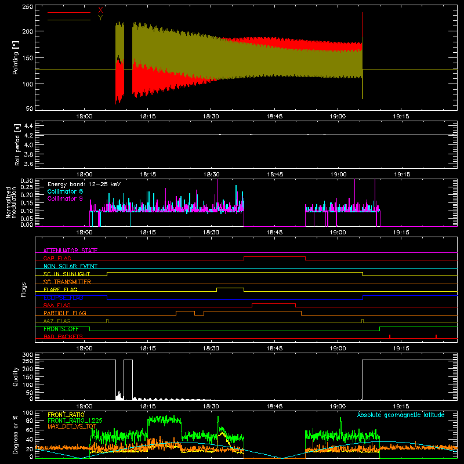Click the 'Flags' axis title
The image size is (464, 464).
(23, 289)
